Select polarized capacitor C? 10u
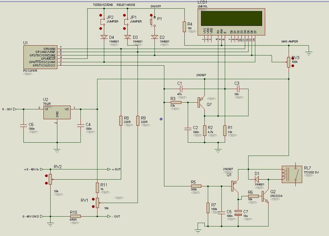 238,213
